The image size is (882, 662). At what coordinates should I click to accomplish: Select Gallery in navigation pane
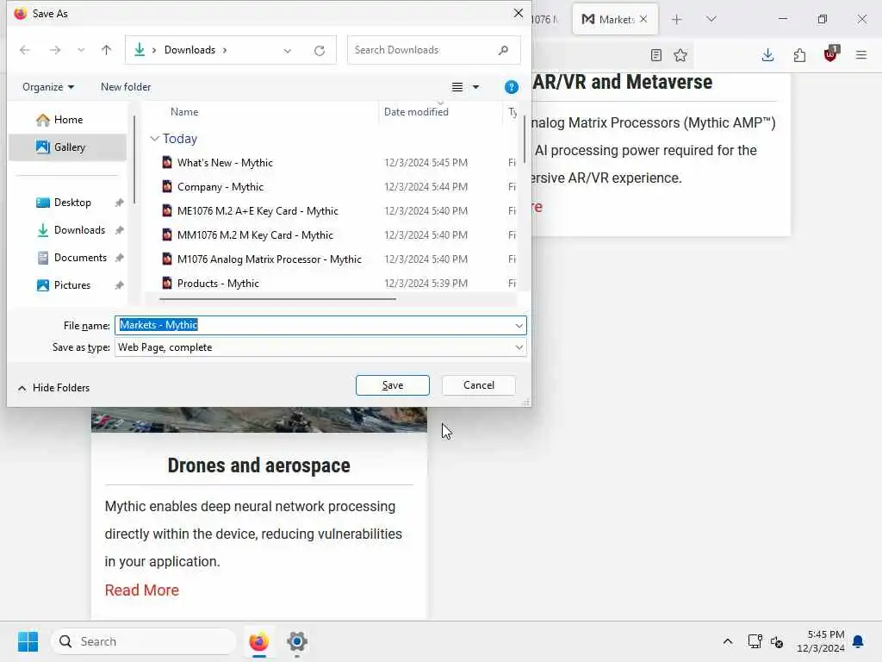[x=67, y=147]
